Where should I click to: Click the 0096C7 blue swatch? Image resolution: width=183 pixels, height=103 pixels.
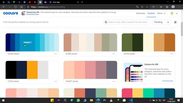tap(27, 42)
